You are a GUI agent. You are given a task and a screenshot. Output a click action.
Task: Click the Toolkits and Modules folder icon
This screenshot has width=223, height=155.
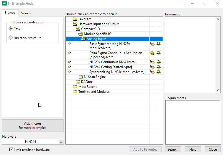pos(75,92)
